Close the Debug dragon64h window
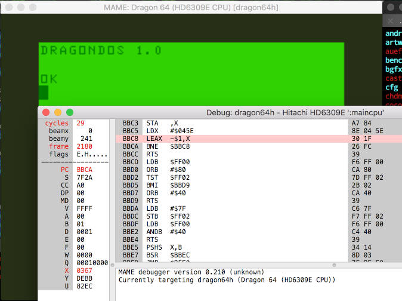402x301 pixels. click(x=46, y=112)
